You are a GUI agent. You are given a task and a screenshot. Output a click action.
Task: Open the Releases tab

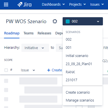pos(44,33)
